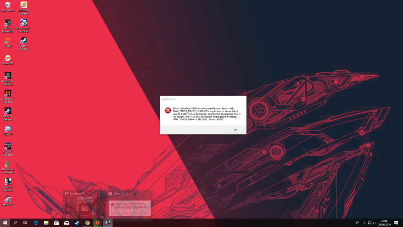
Task: Select the F1_2018 shortcut icon
Action: click(x=8, y=149)
